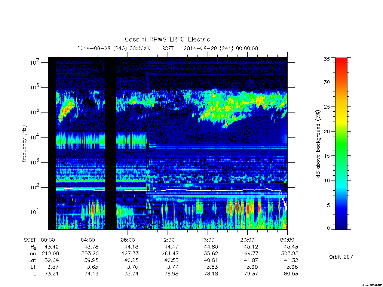Click the '30' color bar label
Viewport: 383px width, 287px height.
click(327, 82)
